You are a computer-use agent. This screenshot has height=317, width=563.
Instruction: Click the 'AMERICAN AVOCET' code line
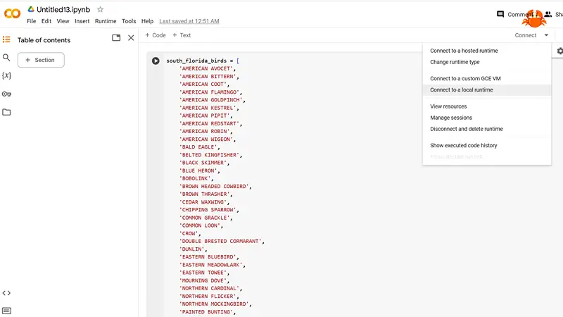click(208, 68)
